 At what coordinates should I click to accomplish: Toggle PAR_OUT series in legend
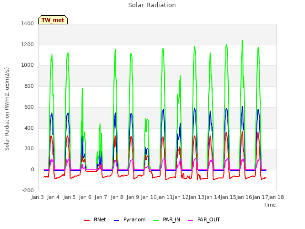pyautogui.click(x=204, y=219)
